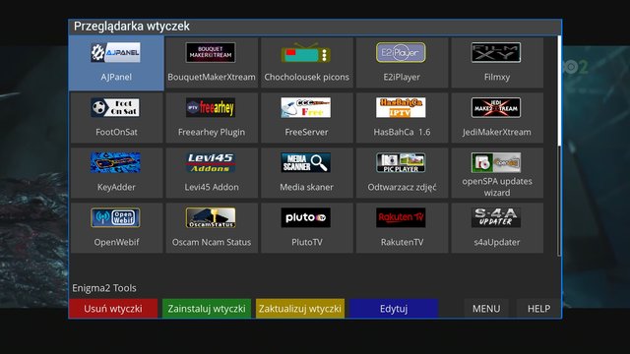Image resolution: width=630 pixels, height=354 pixels.
Task: Launch the Pic Player icon
Action: pos(401,162)
